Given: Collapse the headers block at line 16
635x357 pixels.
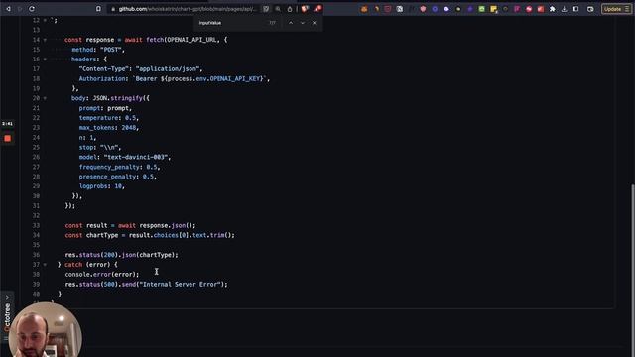Looking at the screenshot, I should pos(45,59).
